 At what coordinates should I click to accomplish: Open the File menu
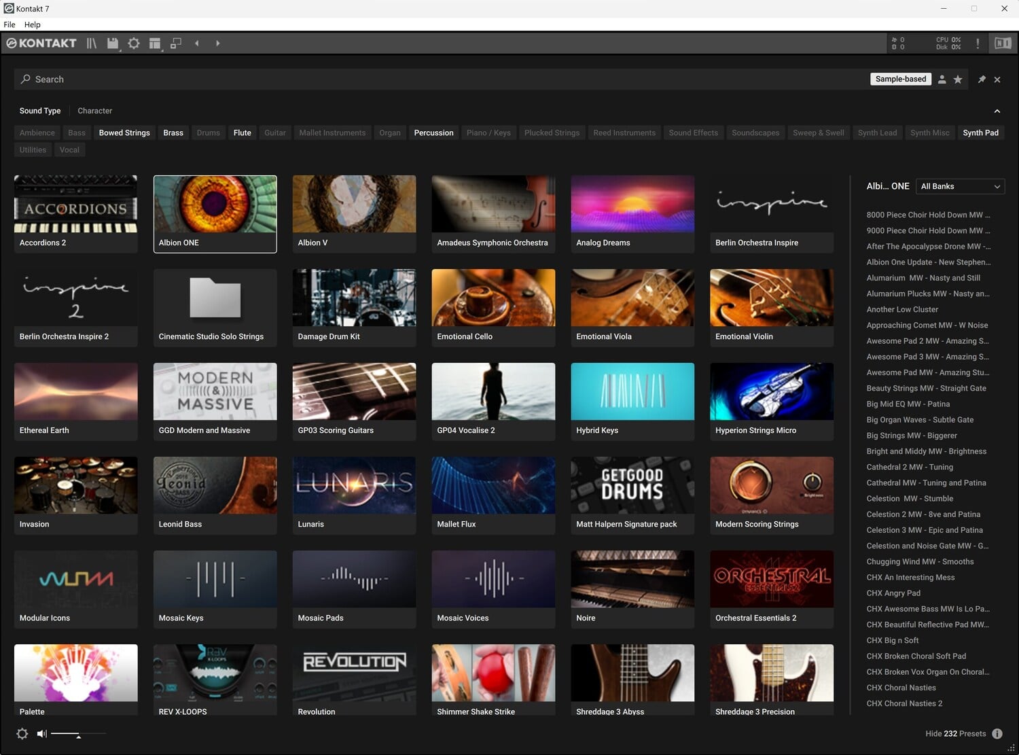tap(10, 24)
